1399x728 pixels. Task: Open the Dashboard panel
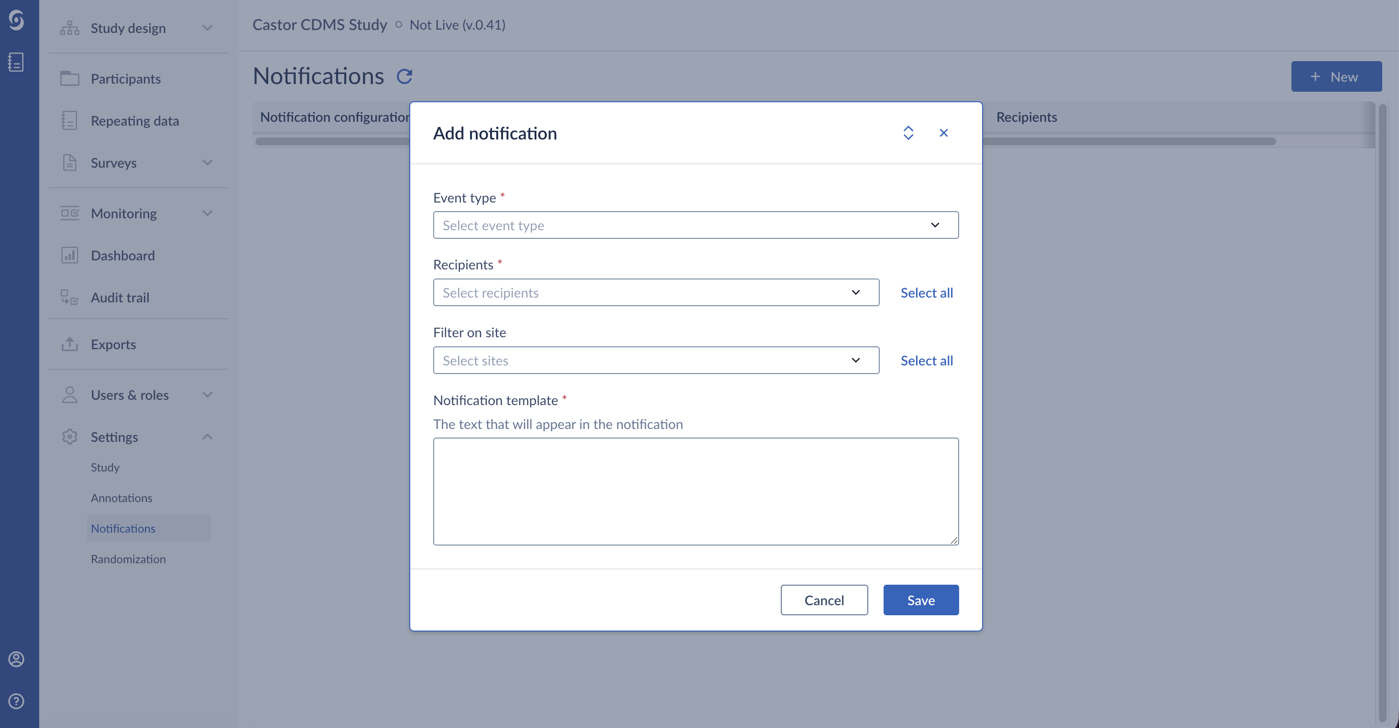coord(69,255)
